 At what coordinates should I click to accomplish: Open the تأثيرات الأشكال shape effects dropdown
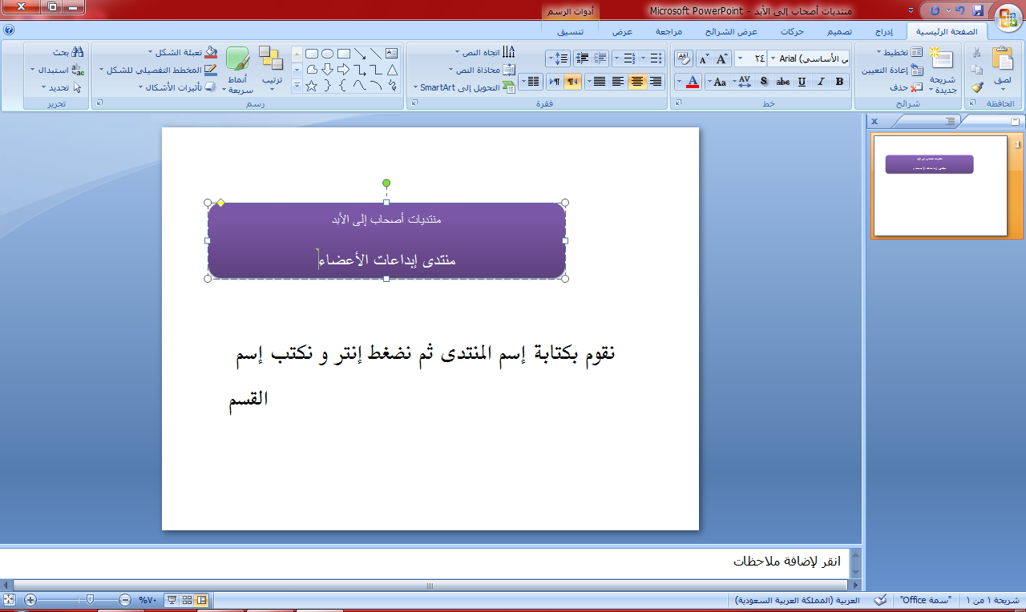(177, 87)
